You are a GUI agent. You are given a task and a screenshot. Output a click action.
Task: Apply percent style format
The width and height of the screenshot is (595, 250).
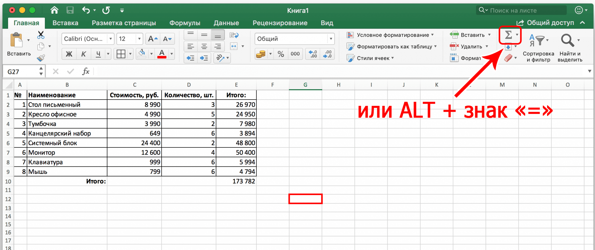[281, 54]
